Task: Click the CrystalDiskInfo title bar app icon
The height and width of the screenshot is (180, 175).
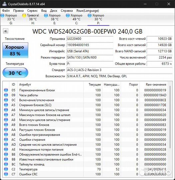Action: (4, 4)
